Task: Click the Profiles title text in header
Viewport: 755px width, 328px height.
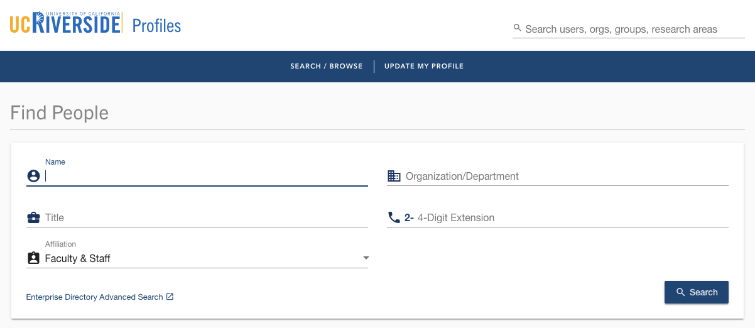Action: pyautogui.click(x=156, y=26)
